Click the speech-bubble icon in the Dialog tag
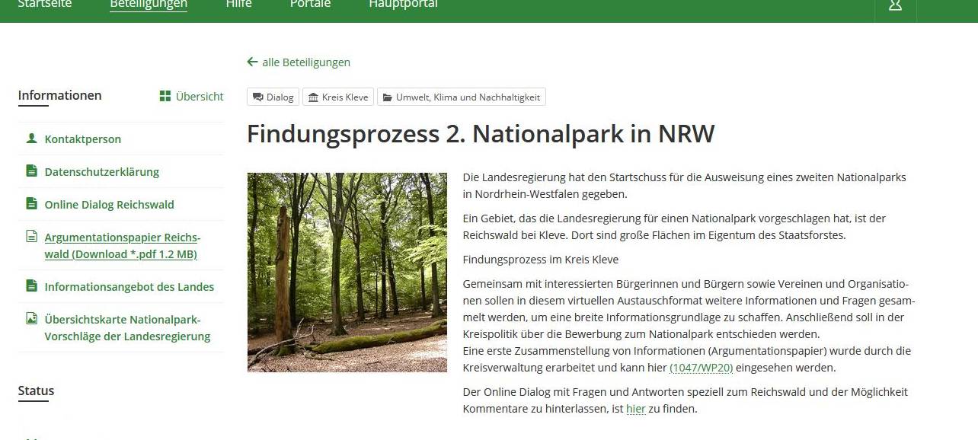 pyautogui.click(x=259, y=97)
